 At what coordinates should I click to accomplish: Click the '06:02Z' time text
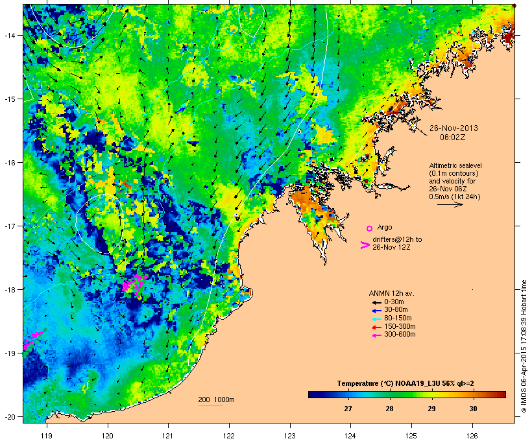point(453,137)
